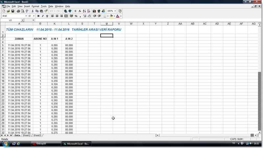Image resolution: width=263 pixels, height=148 pixels.
Task: Save the workbook with the floppy icon
Action: click(13, 11)
